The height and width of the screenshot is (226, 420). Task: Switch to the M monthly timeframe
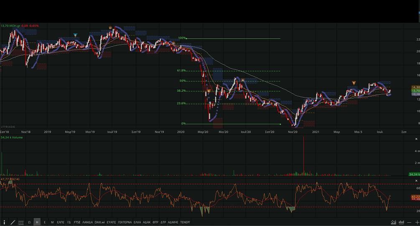(52, 223)
